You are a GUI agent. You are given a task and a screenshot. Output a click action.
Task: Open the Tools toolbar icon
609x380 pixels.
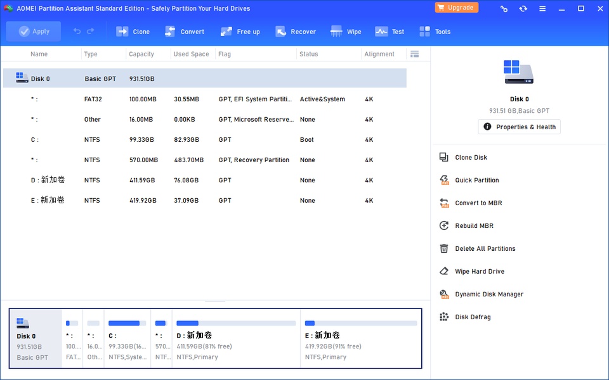425,32
